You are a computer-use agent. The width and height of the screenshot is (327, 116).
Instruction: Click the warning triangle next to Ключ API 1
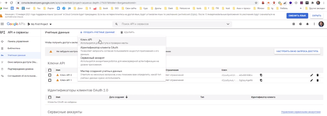(57, 80)
